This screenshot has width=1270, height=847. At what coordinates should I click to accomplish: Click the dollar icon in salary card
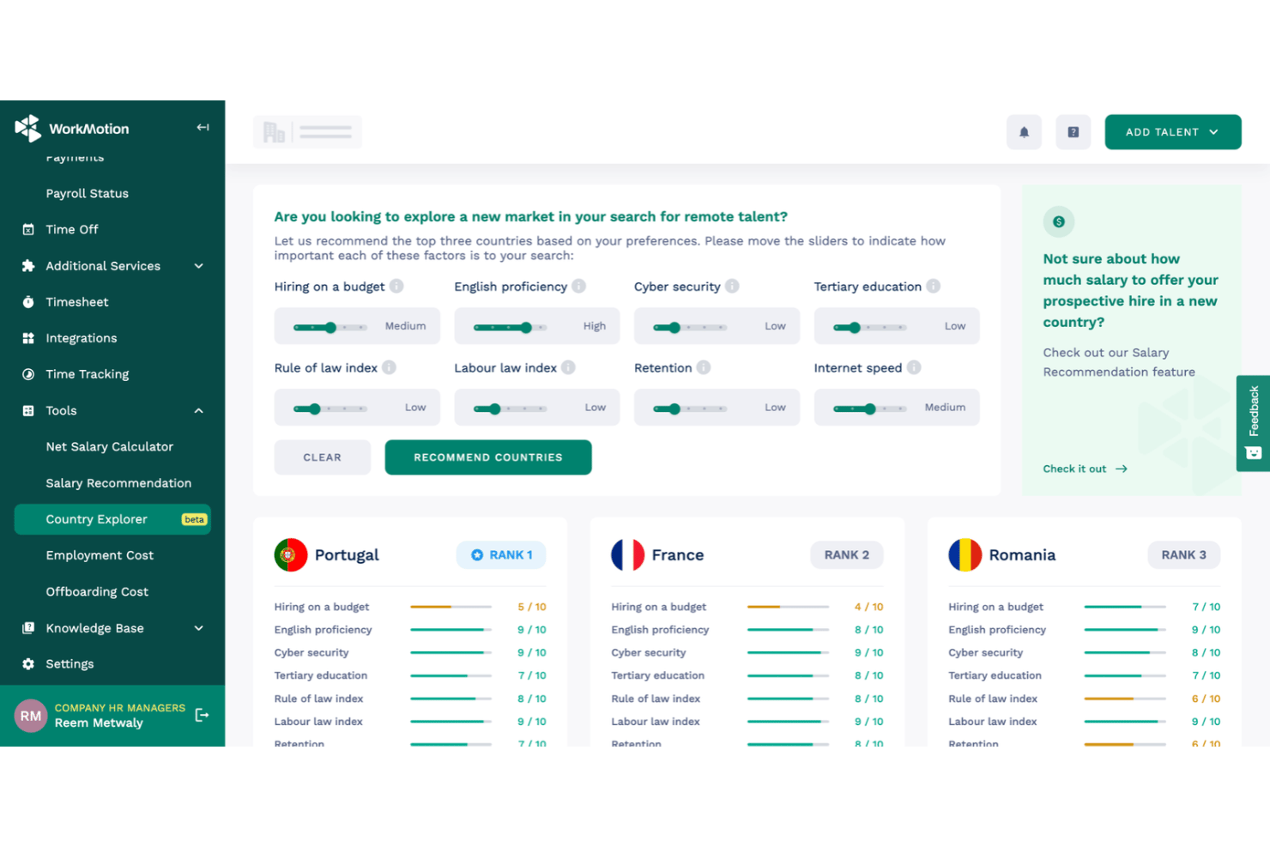tap(1059, 221)
